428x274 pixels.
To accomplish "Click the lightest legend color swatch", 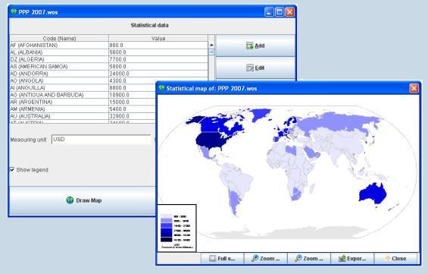I will [x=166, y=216].
